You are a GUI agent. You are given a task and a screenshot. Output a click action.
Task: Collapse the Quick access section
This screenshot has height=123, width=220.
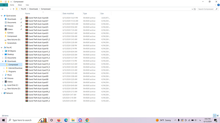(x=2, y=16)
